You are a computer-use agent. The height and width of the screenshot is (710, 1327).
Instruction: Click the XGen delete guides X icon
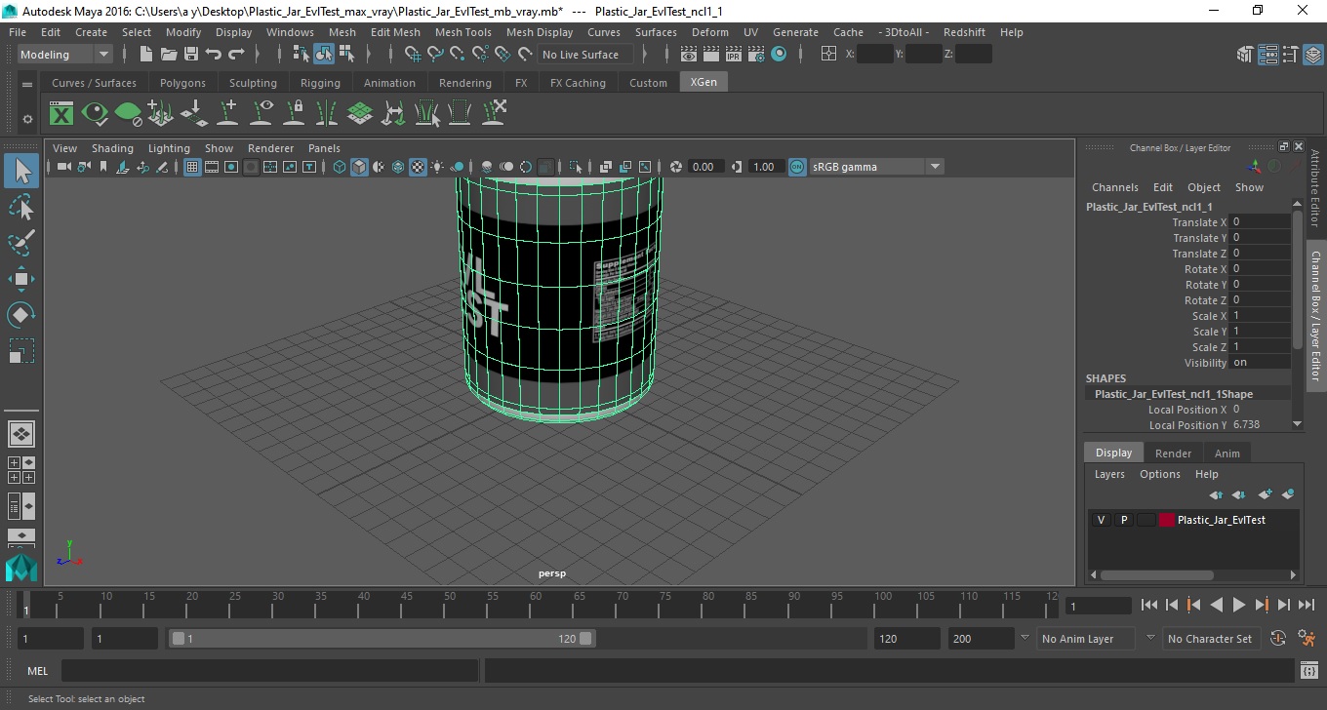(493, 114)
